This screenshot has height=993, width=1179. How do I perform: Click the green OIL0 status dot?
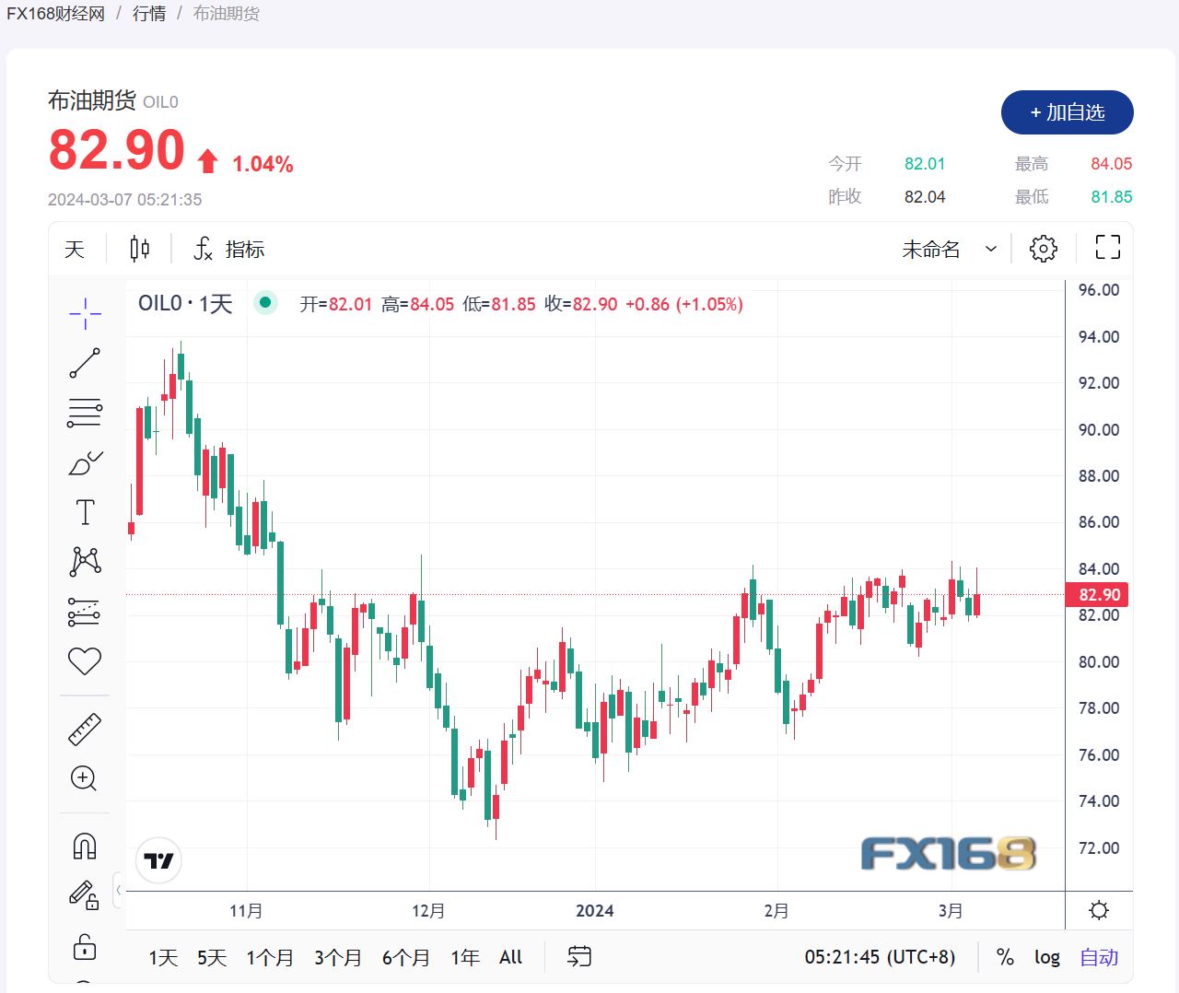265,302
